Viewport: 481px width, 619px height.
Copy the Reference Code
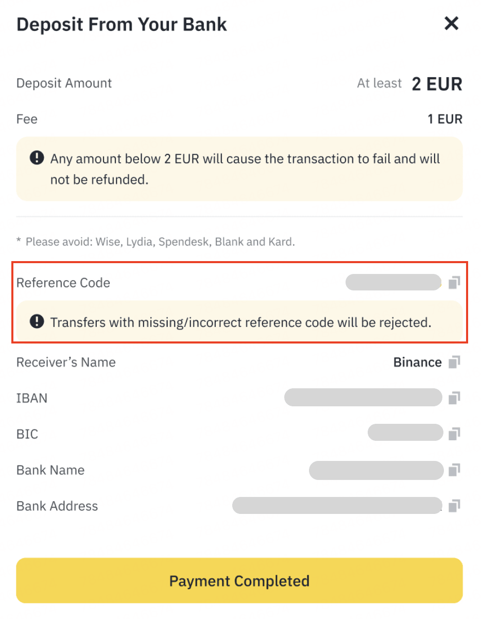coord(454,283)
